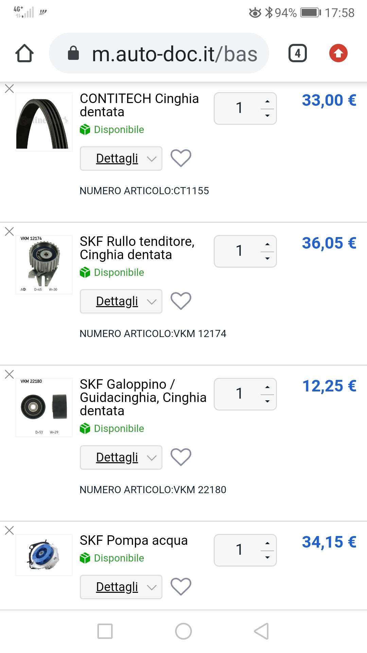
Task: Add SKF Pompa acqua to favorites
Action: 181,587
